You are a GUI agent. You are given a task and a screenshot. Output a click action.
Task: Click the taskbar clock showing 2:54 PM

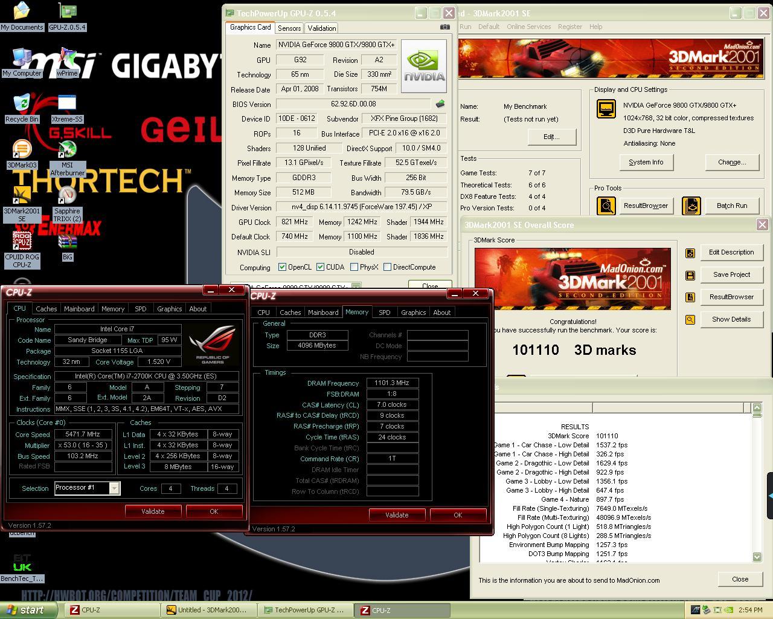click(751, 610)
